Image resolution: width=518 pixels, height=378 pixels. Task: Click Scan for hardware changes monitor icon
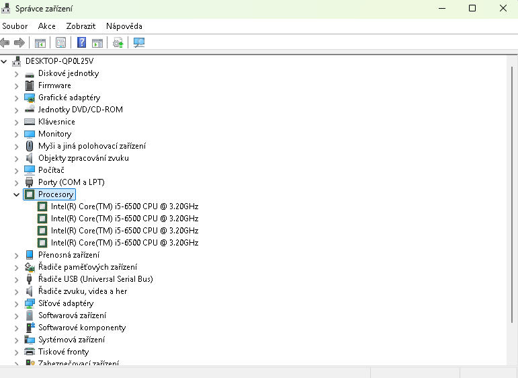click(139, 43)
